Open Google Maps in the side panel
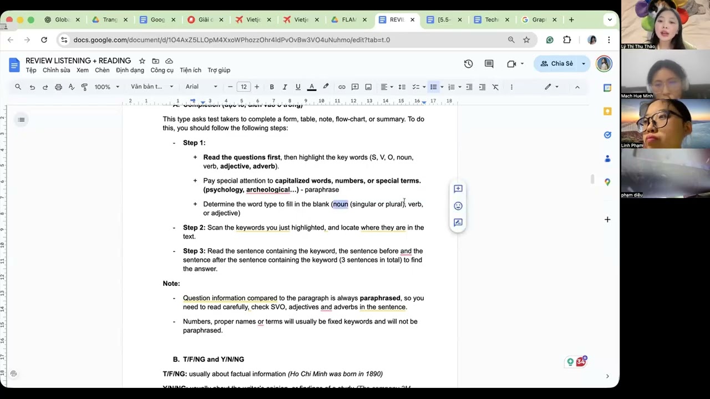 pyautogui.click(x=607, y=182)
